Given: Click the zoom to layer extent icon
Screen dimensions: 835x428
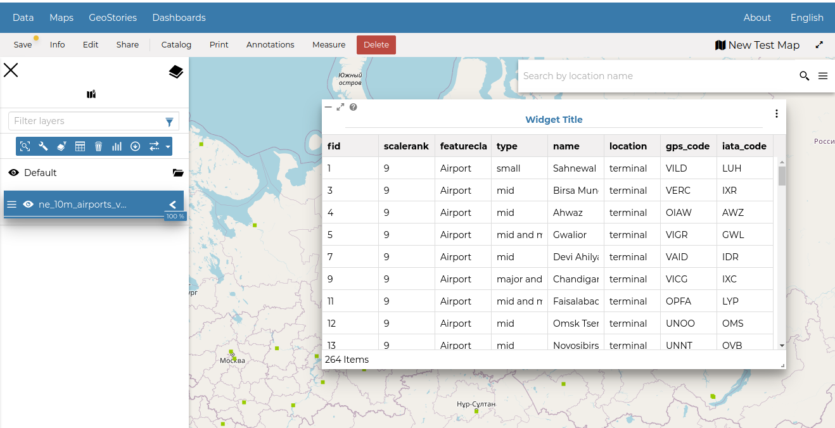Looking at the screenshot, I should click(25, 146).
